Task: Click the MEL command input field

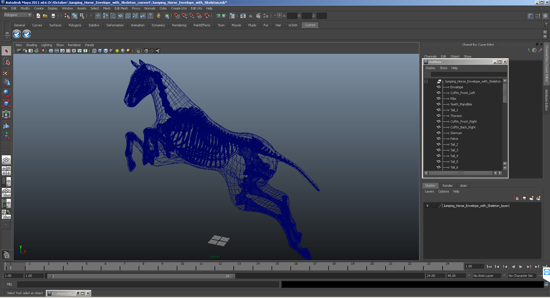Action: 148,284
